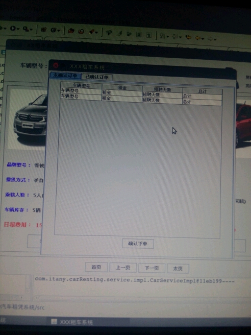The image size is (251, 335).
Task: Switch to the 未确认订单 tab
Action: tap(65, 75)
